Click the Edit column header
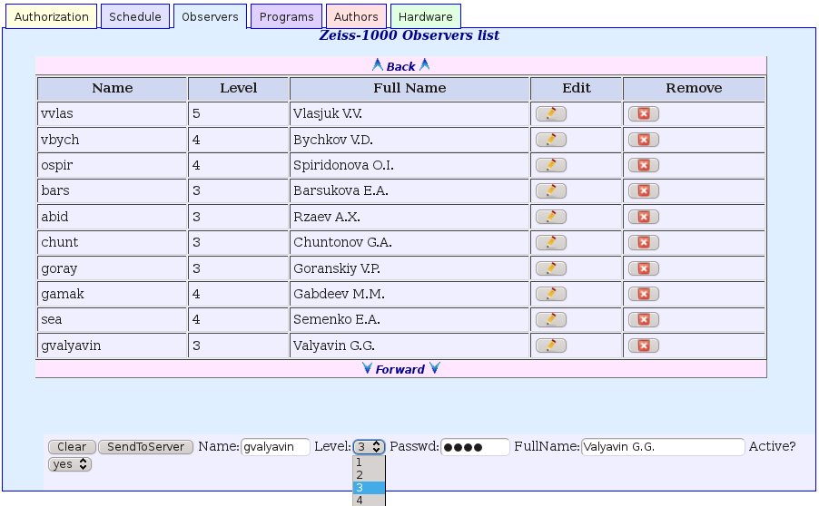The width and height of the screenshot is (819, 506). tap(577, 88)
